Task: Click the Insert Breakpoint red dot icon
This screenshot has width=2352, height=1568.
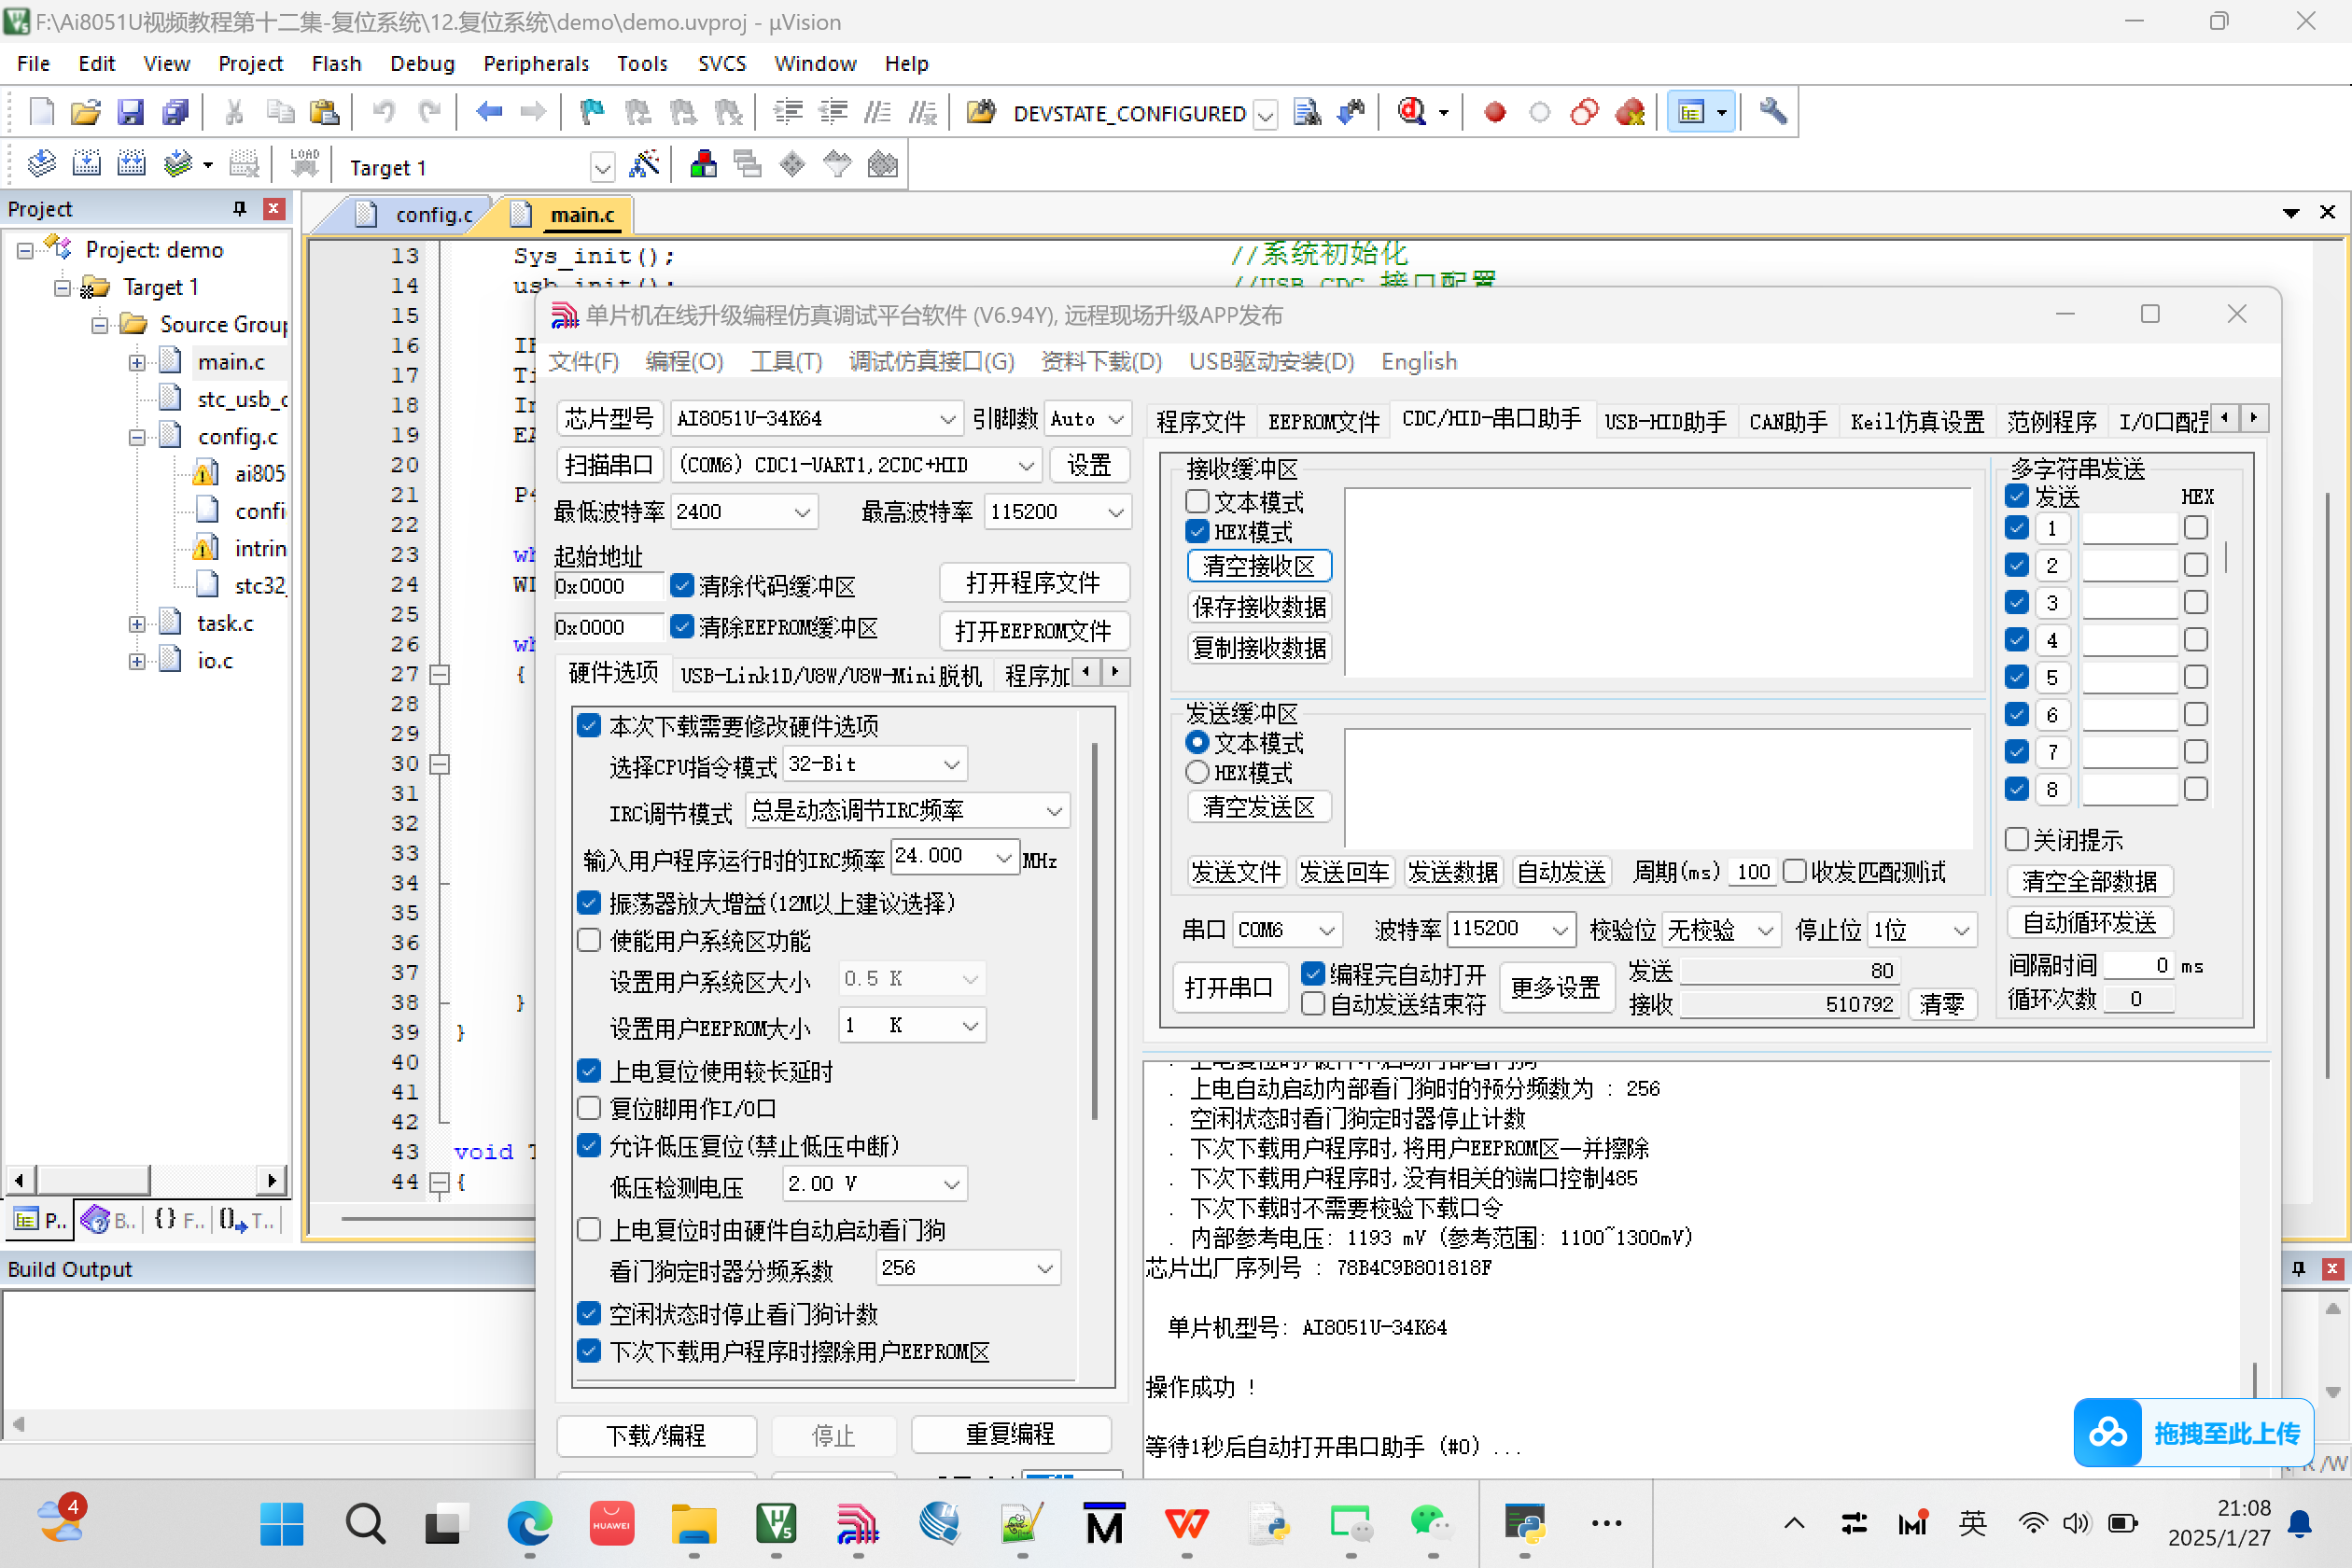Action: pos(1495,112)
